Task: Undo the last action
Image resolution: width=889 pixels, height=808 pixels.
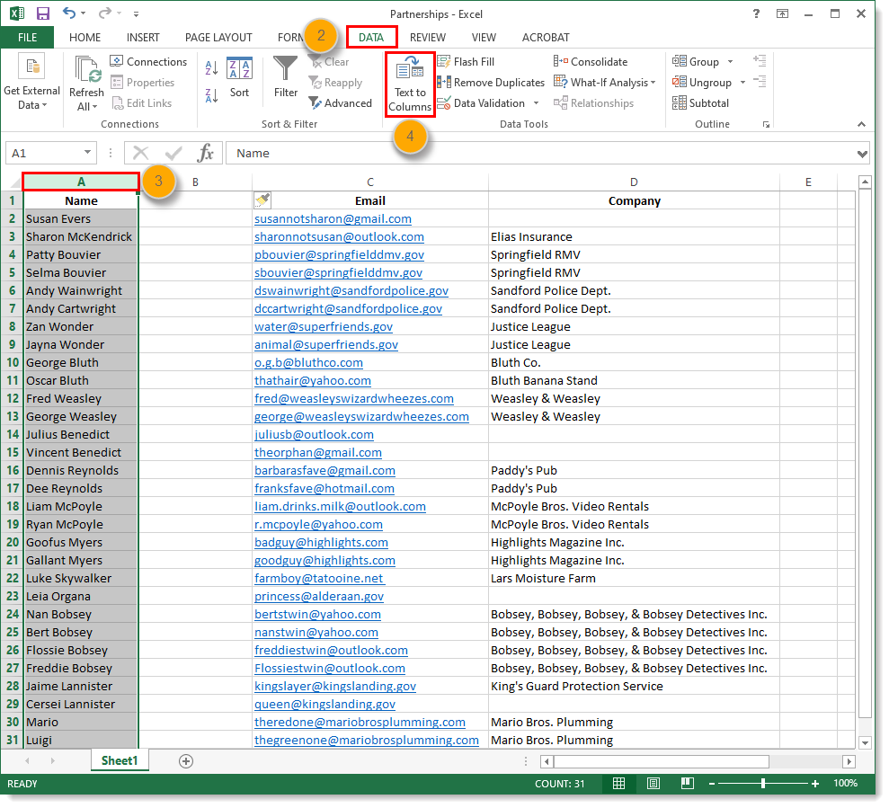Action: 69,13
